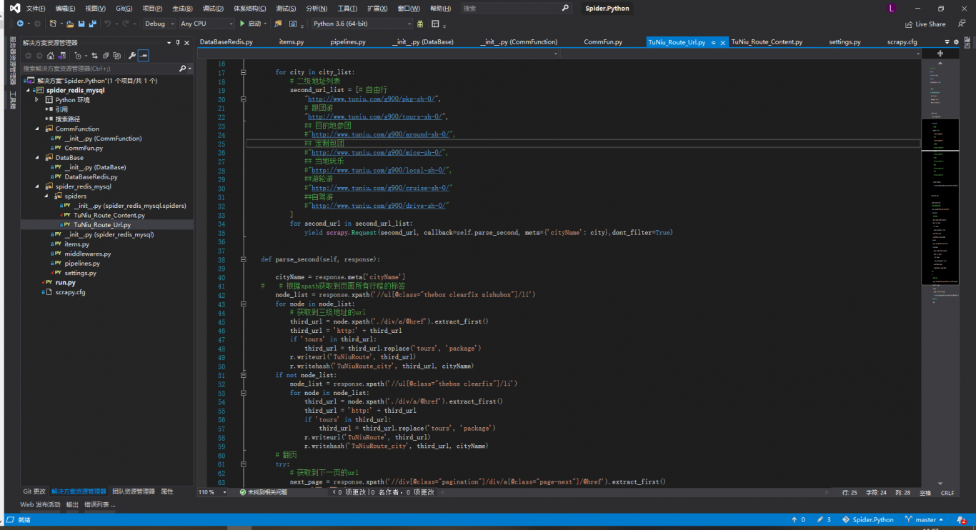The image size is (976, 530).
Task: Select DataBaseRedis.py in the solution tree
Action: pyautogui.click(x=91, y=176)
